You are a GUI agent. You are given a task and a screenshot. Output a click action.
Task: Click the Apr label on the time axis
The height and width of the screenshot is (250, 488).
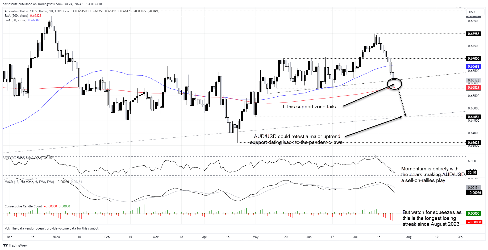coord(205,237)
